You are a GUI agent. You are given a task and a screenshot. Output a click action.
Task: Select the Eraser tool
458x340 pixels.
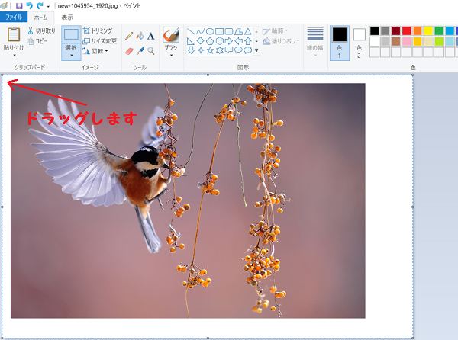[129, 51]
